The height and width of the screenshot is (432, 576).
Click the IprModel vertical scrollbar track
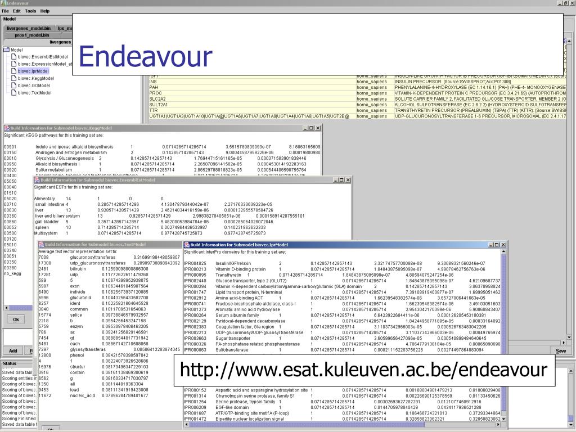(x=503, y=335)
